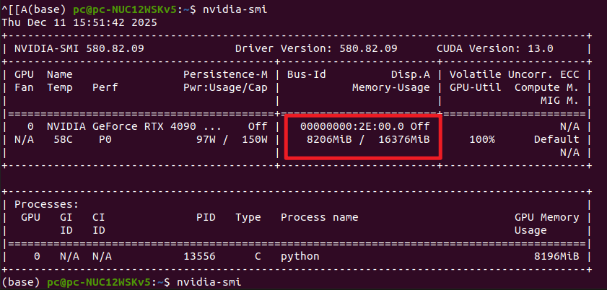Click the temperature value "58C"
The height and width of the screenshot is (290, 607).
click(63, 139)
